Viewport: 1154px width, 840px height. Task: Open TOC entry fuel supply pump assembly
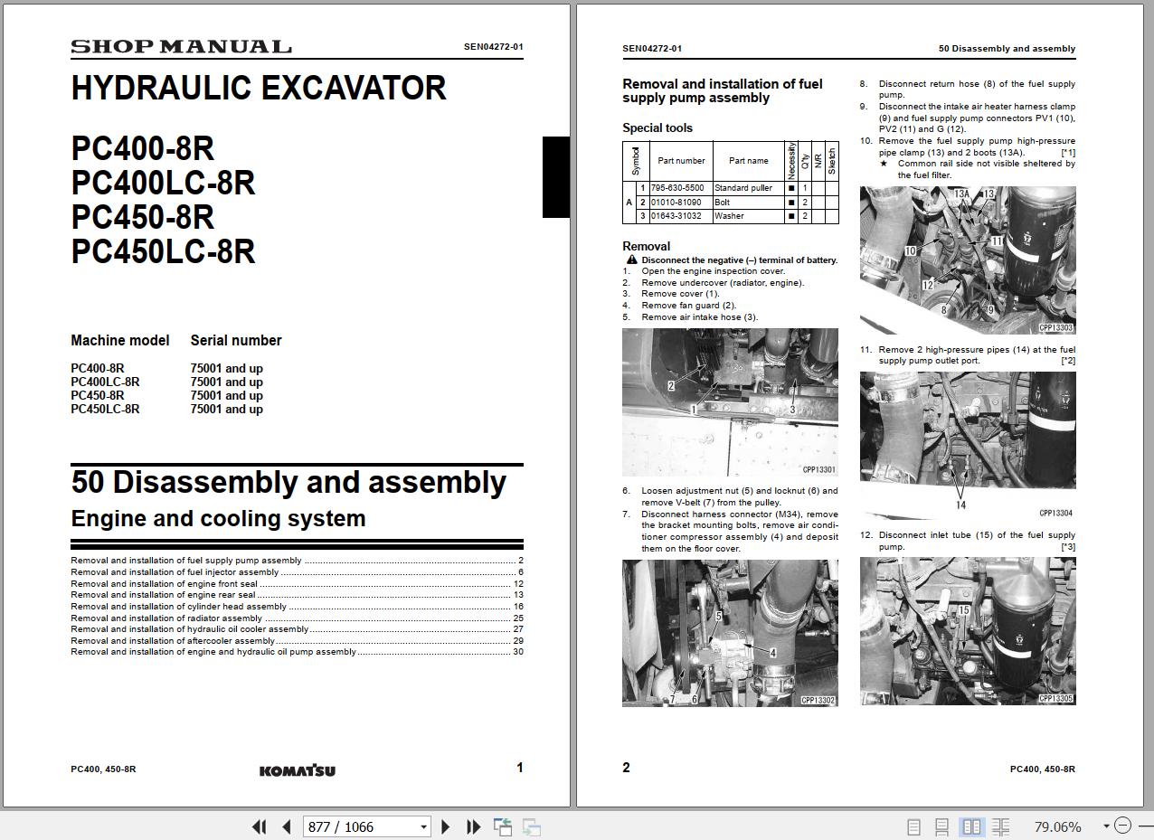pos(297,561)
